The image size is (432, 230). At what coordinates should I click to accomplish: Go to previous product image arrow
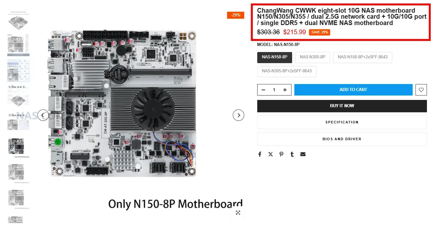click(x=43, y=115)
